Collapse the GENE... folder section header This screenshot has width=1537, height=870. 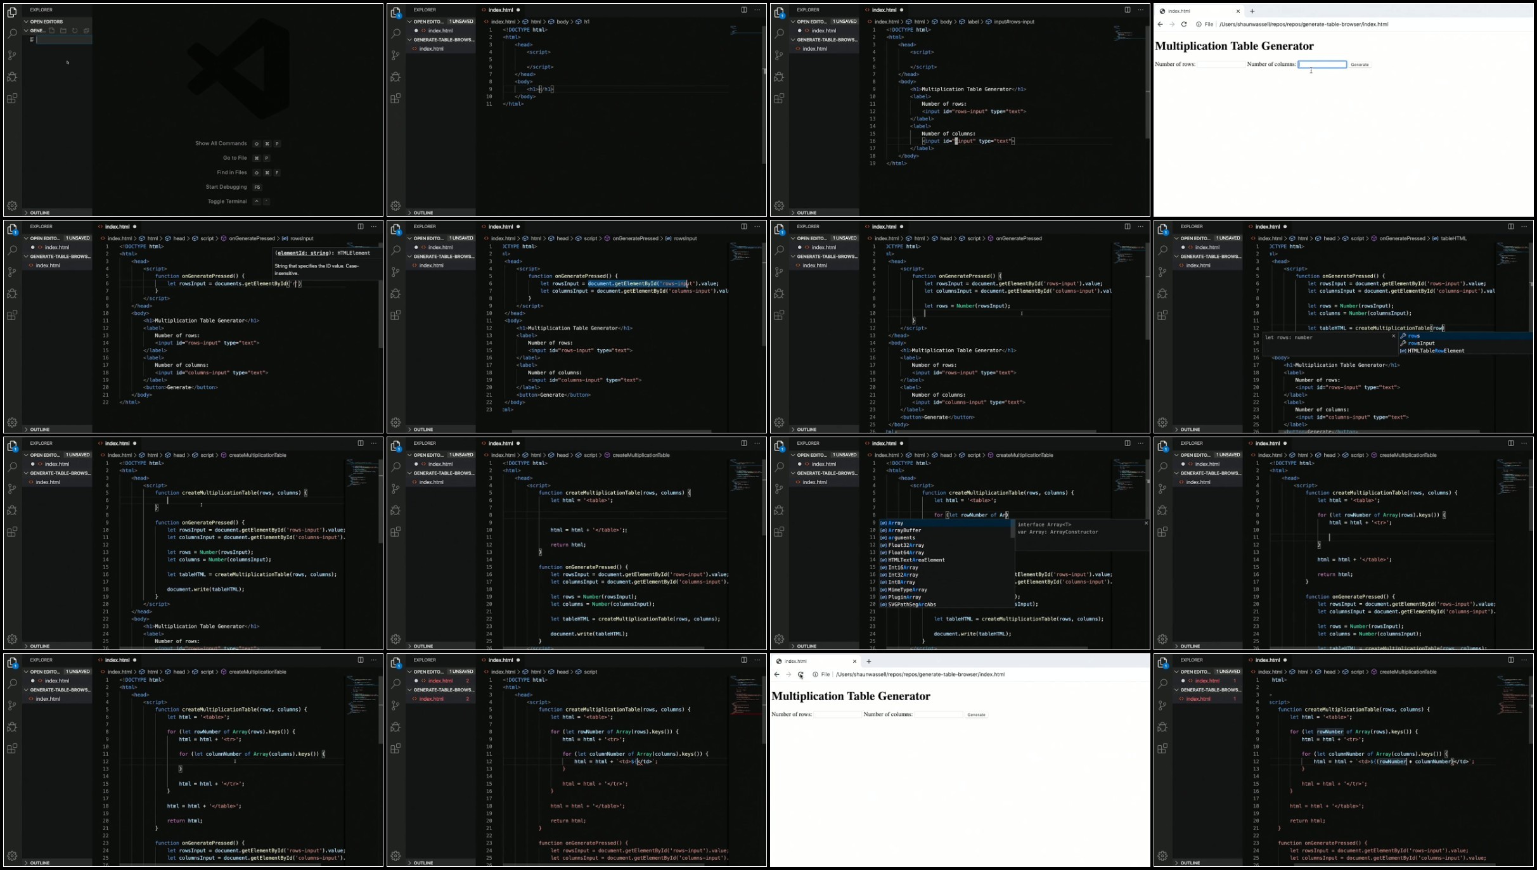point(35,30)
